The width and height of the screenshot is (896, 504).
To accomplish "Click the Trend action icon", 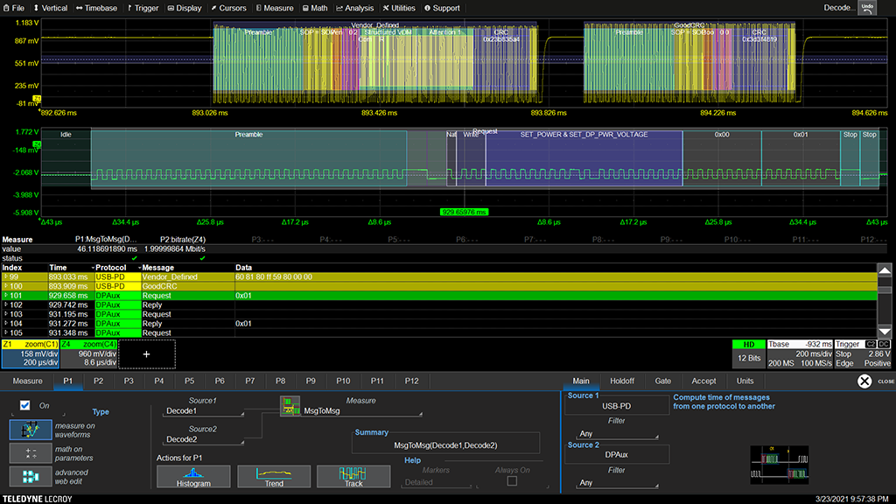I will click(x=273, y=475).
